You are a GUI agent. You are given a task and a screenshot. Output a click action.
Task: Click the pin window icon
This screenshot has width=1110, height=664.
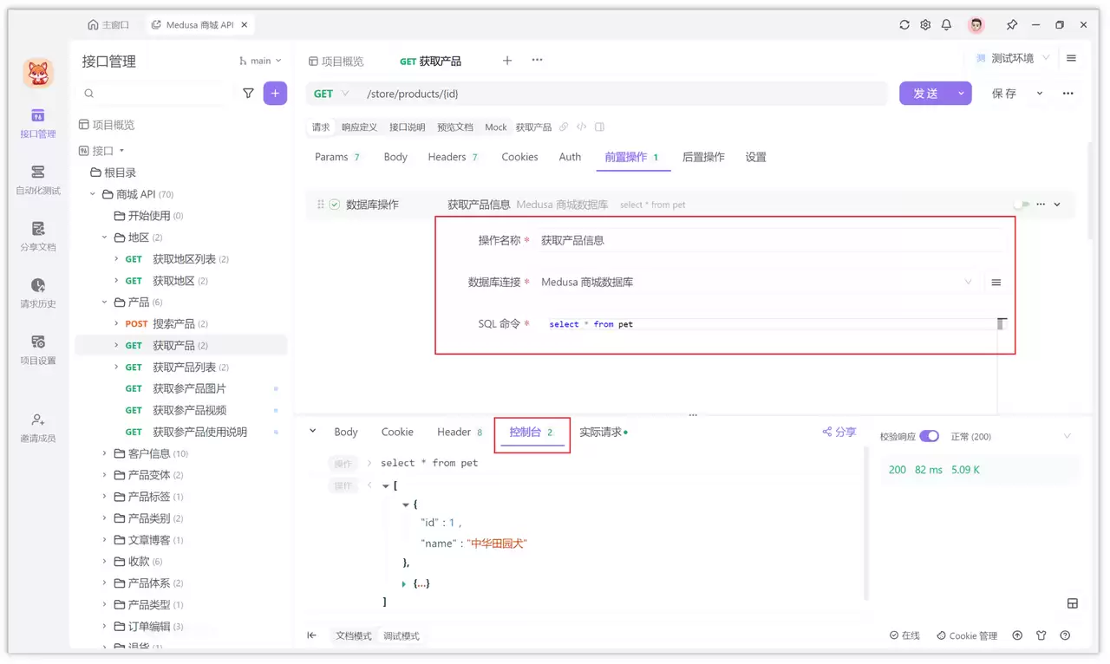[x=1012, y=25]
